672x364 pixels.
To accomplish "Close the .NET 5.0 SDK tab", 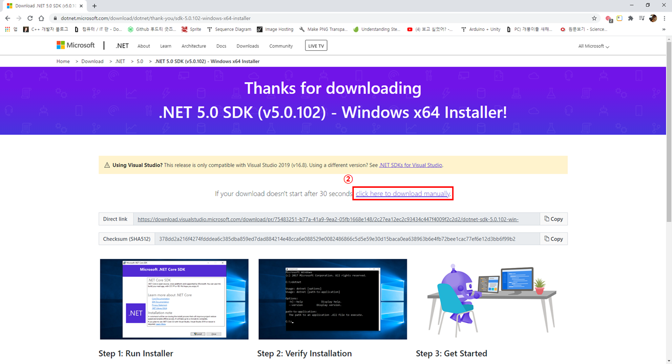I will [81, 6].
